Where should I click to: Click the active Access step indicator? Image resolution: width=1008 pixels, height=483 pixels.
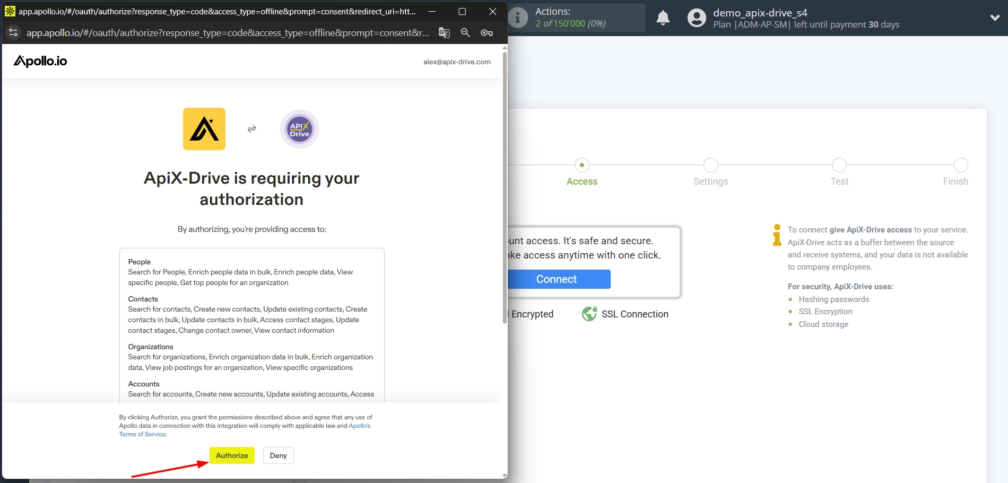tap(581, 165)
